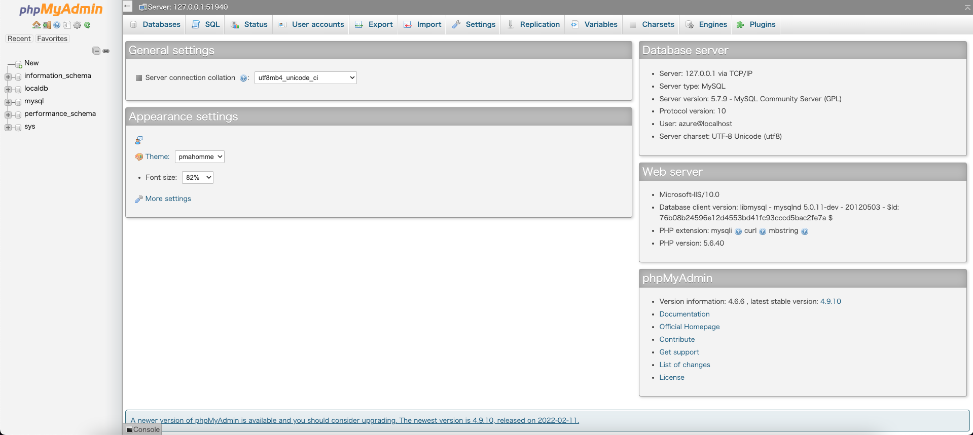Viewport: 973px width, 435px height.
Task: Select localdb database name in tree
Action: point(36,88)
